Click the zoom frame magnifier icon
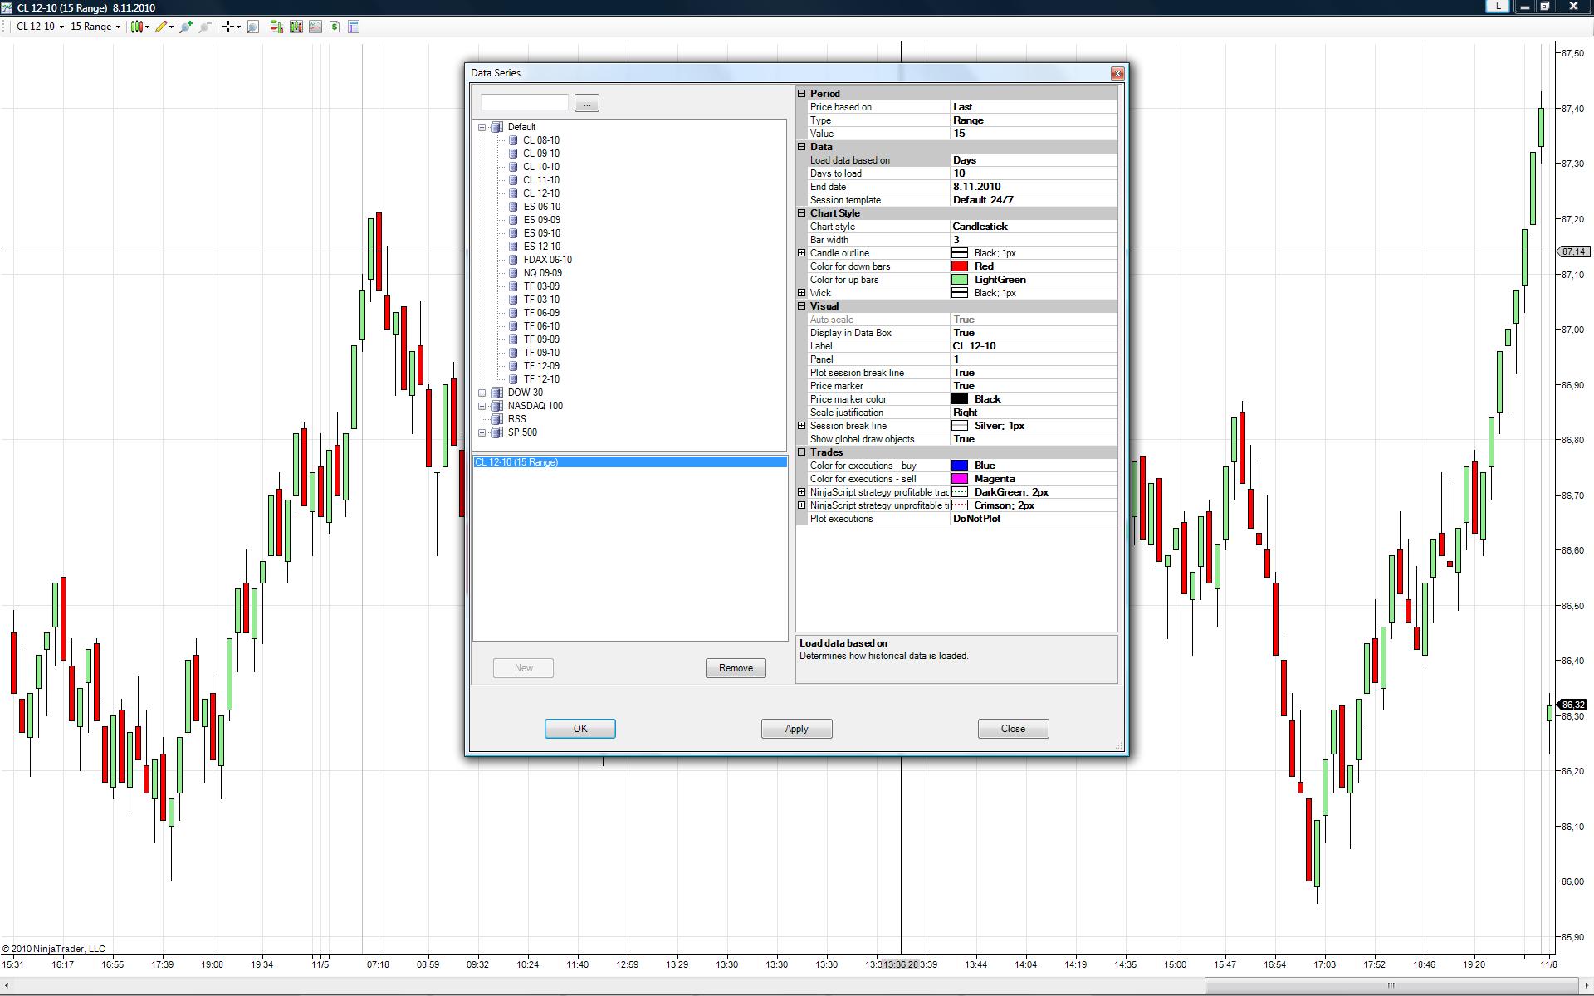This screenshot has height=996, width=1594. pyautogui.click(x=253, y=27)
